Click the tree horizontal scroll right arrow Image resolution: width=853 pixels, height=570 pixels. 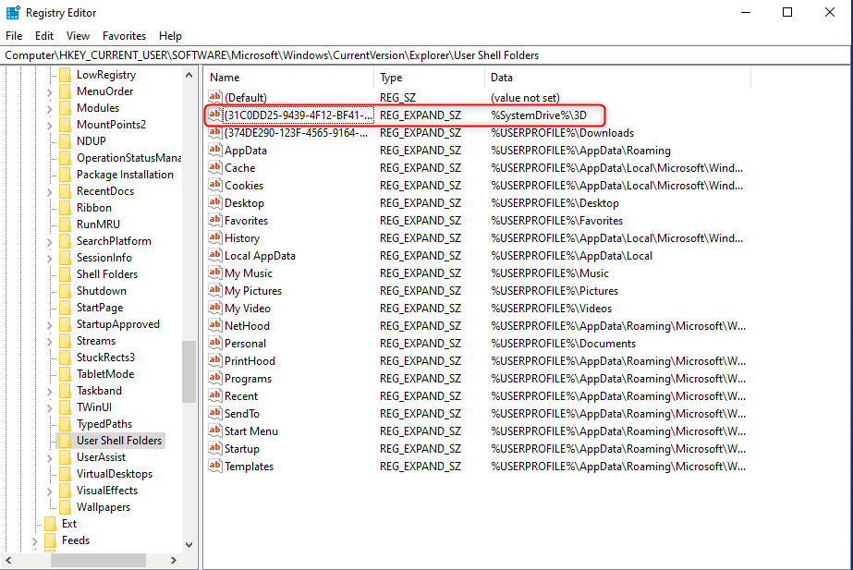(174, 560)
